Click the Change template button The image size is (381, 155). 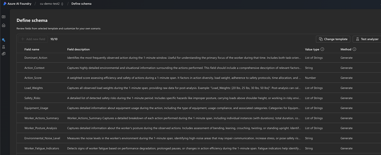[x=333, y=39]
